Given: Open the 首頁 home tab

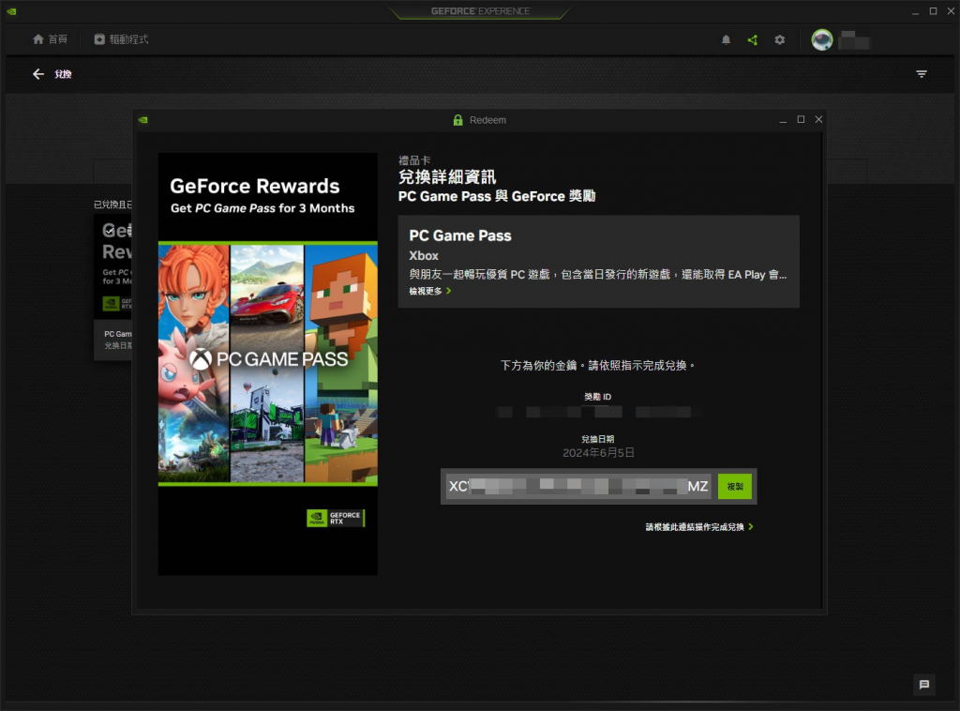Looking at the screenshot, I should point(50,39).
